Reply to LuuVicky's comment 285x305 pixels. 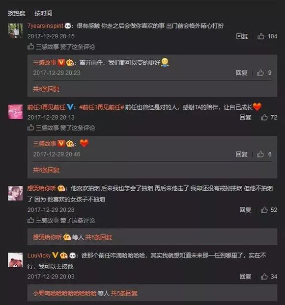[x=245, y=277]
